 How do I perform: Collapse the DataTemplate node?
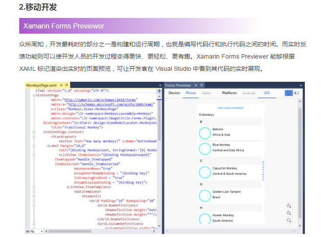point(34,192)
